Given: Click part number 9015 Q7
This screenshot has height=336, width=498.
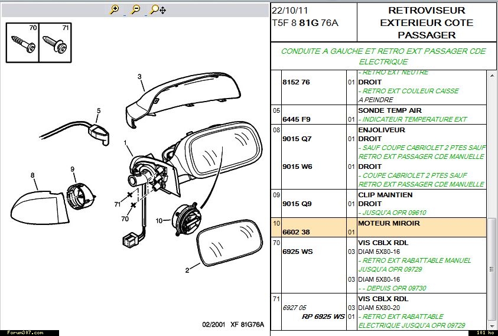Looking at the screenshot, I should (297, 139).
